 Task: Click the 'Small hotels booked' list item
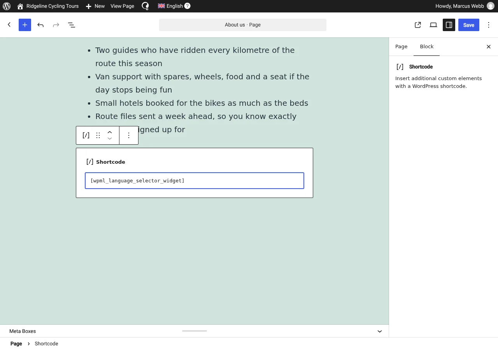point(202,103)
